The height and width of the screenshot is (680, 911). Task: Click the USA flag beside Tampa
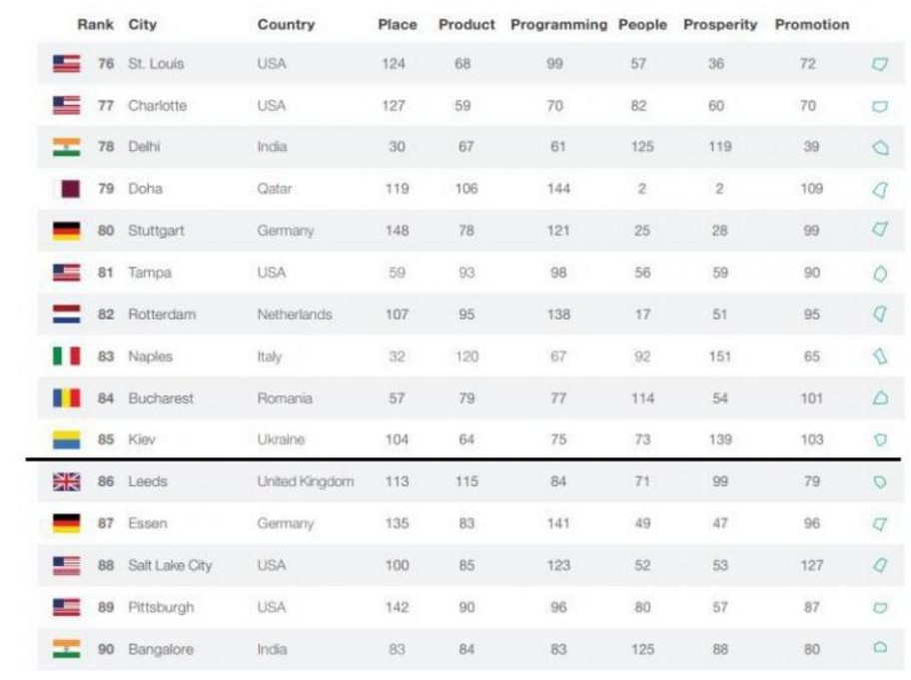point(66,273)
